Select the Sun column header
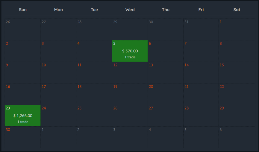Screen dimensions: 259x152 tap(23, 10)
